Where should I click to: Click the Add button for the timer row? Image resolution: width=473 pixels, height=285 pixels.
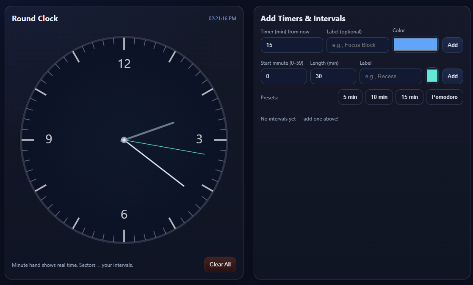tap(452, 45)
